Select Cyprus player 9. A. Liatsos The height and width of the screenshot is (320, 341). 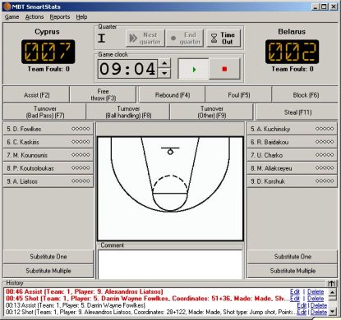click(x=48, y=181)
